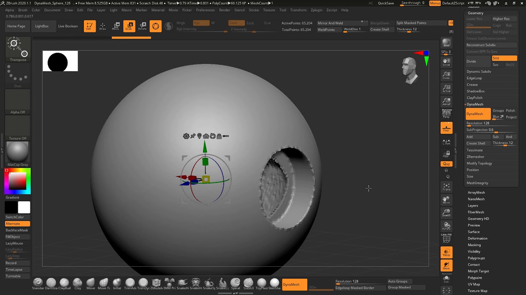
Task: Click the white secondary color swatch
Action: pos(24,208)
